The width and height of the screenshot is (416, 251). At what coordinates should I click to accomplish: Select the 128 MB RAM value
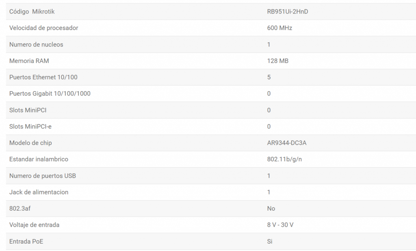[x=278, y=61]
